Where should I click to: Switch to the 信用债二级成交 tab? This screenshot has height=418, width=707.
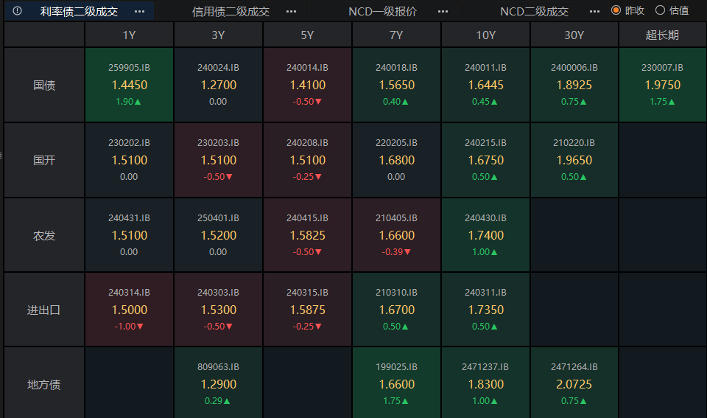click(x=231, y=11)
